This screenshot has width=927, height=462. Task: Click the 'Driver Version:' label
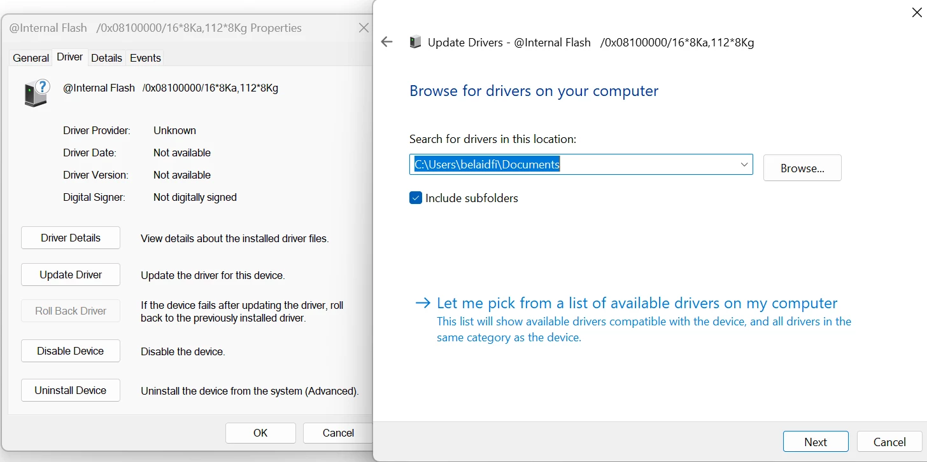[x=96, y=175]
